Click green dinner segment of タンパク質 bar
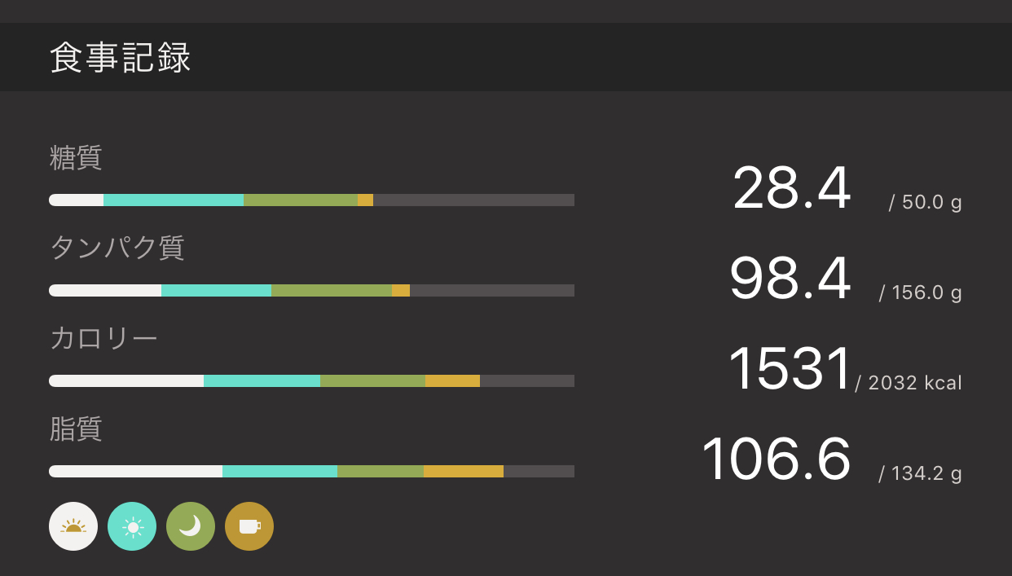 (331, 291)
